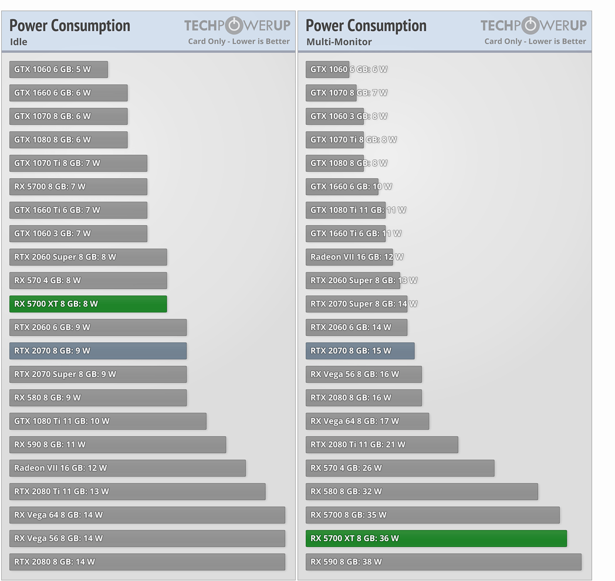
Task: Select the 'Radeon VII 16 GB: 12 W' multi-monitor bar
Action: click(x=349, y=257)
